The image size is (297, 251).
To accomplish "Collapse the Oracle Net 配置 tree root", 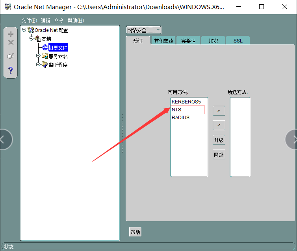I will coord(24,30).
